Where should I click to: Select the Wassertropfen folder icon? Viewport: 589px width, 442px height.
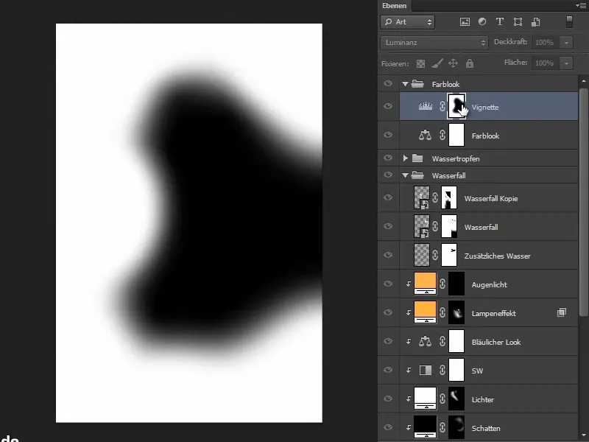417,158
